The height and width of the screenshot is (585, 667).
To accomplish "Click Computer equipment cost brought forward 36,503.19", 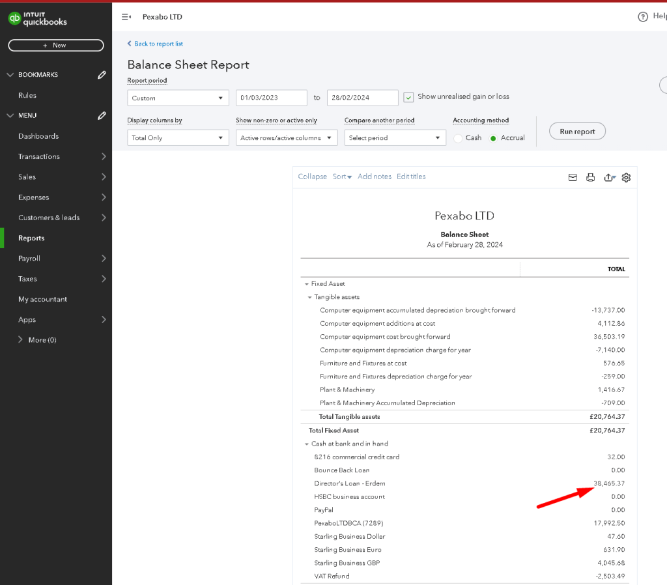I will pos(609,337).
